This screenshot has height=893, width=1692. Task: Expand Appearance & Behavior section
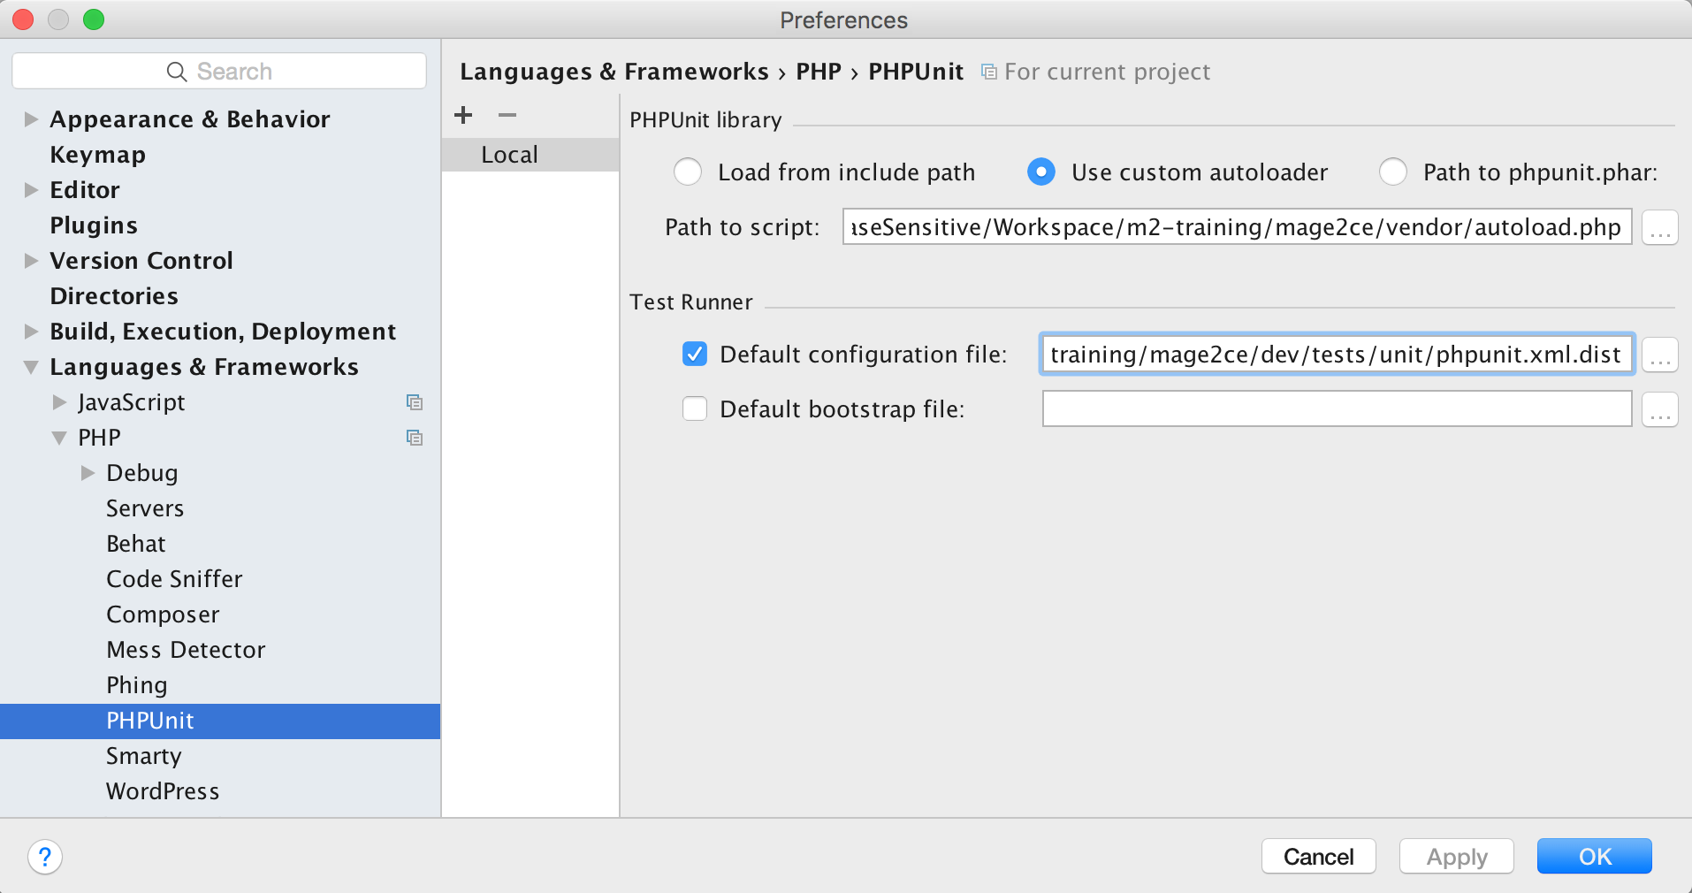click(31, 119)
